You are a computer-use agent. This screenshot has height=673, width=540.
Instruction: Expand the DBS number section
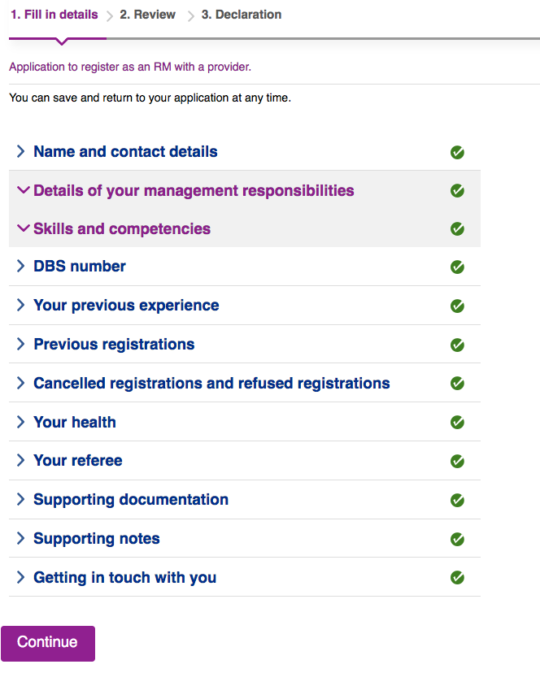click(x=80, y=267)
